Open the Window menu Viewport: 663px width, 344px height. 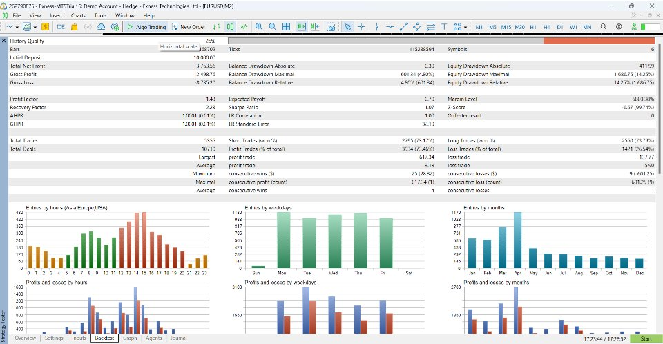point(125,15)
